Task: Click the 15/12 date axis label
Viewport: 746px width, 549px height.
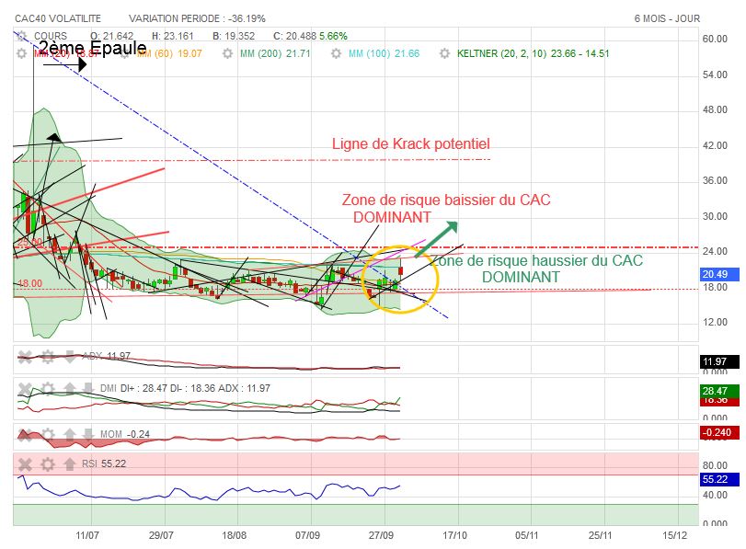Action: tap(674, 535)
